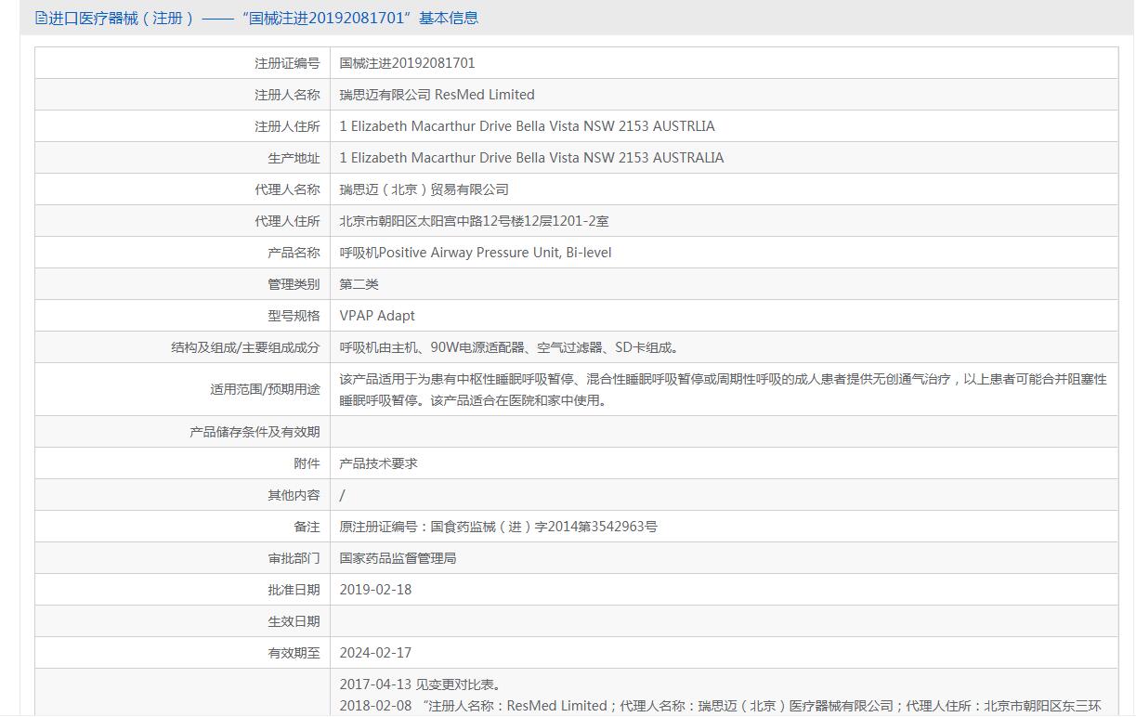1136x717 pixels.
Task: Click the 批准日期 label
Action: 294,590
